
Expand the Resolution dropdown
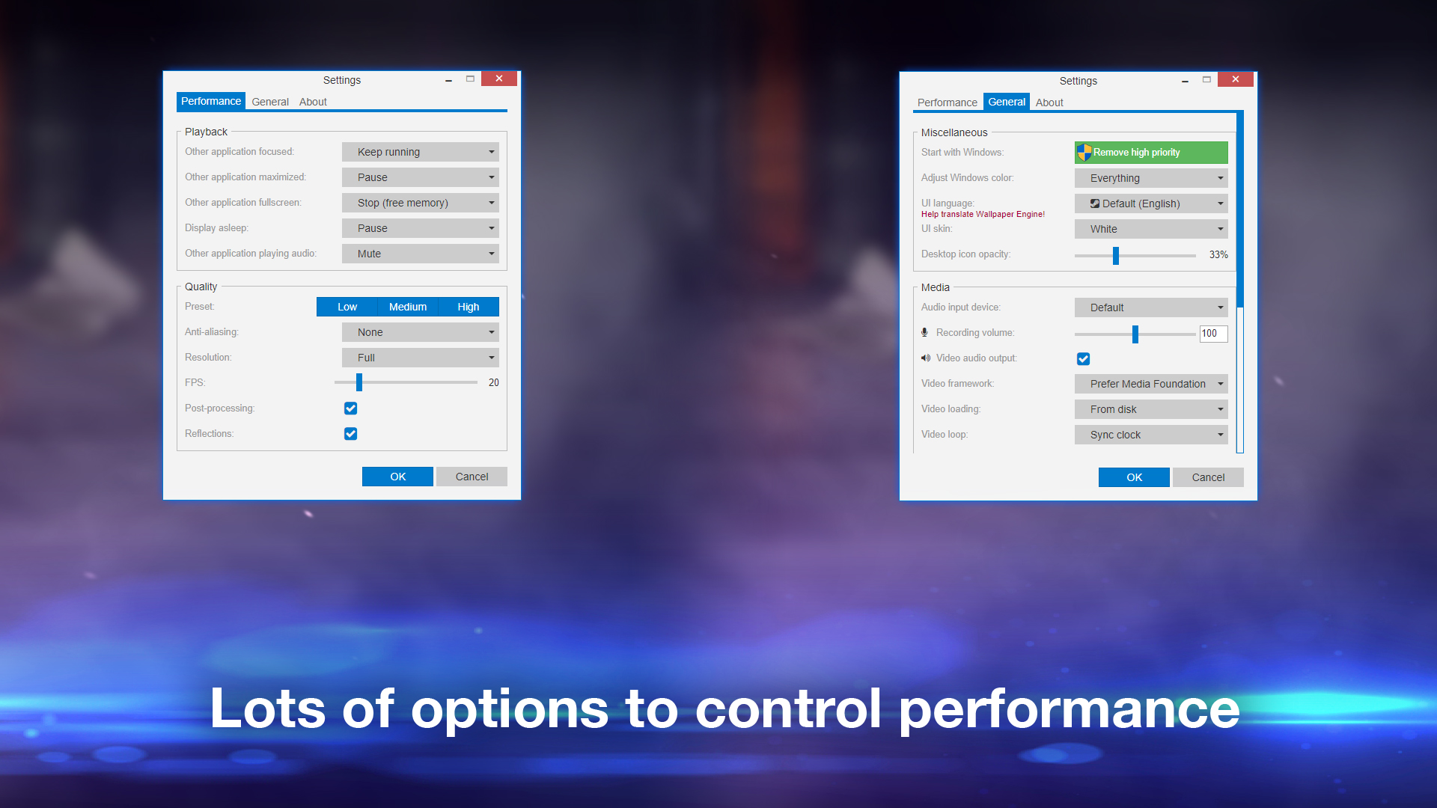point(490,357)
